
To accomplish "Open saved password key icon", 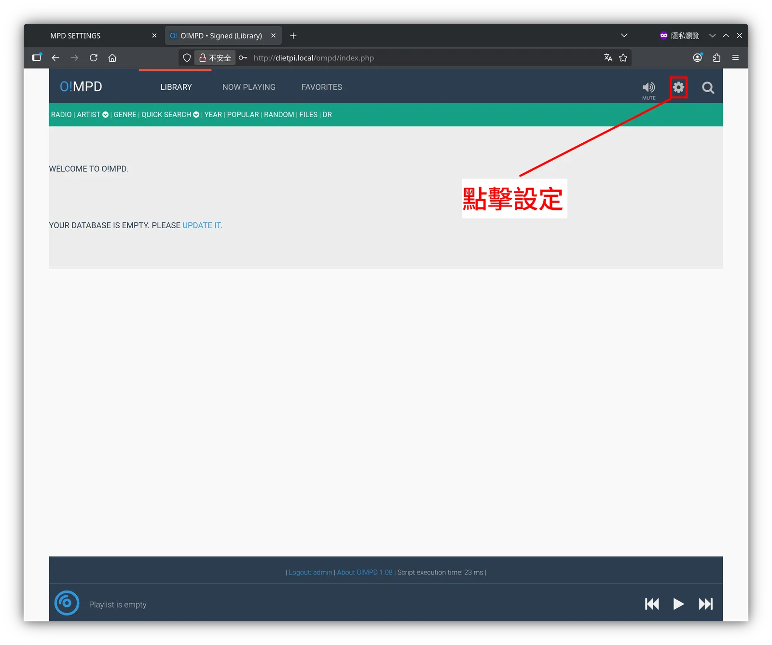I will pos(243,58).
